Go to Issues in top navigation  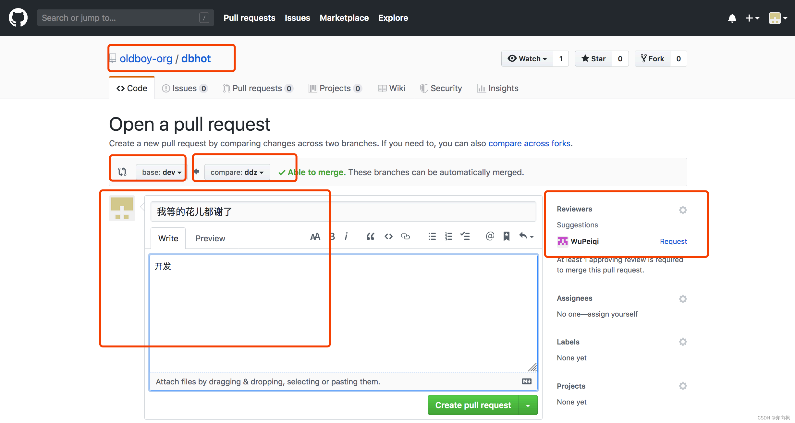(297, 18)
